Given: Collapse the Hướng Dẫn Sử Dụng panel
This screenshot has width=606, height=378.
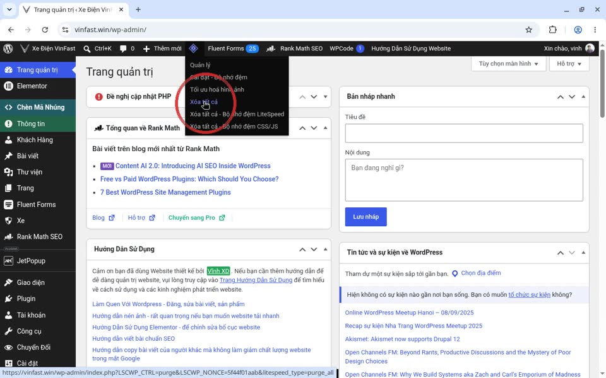Looking at the screenshot, I should 326,249.
